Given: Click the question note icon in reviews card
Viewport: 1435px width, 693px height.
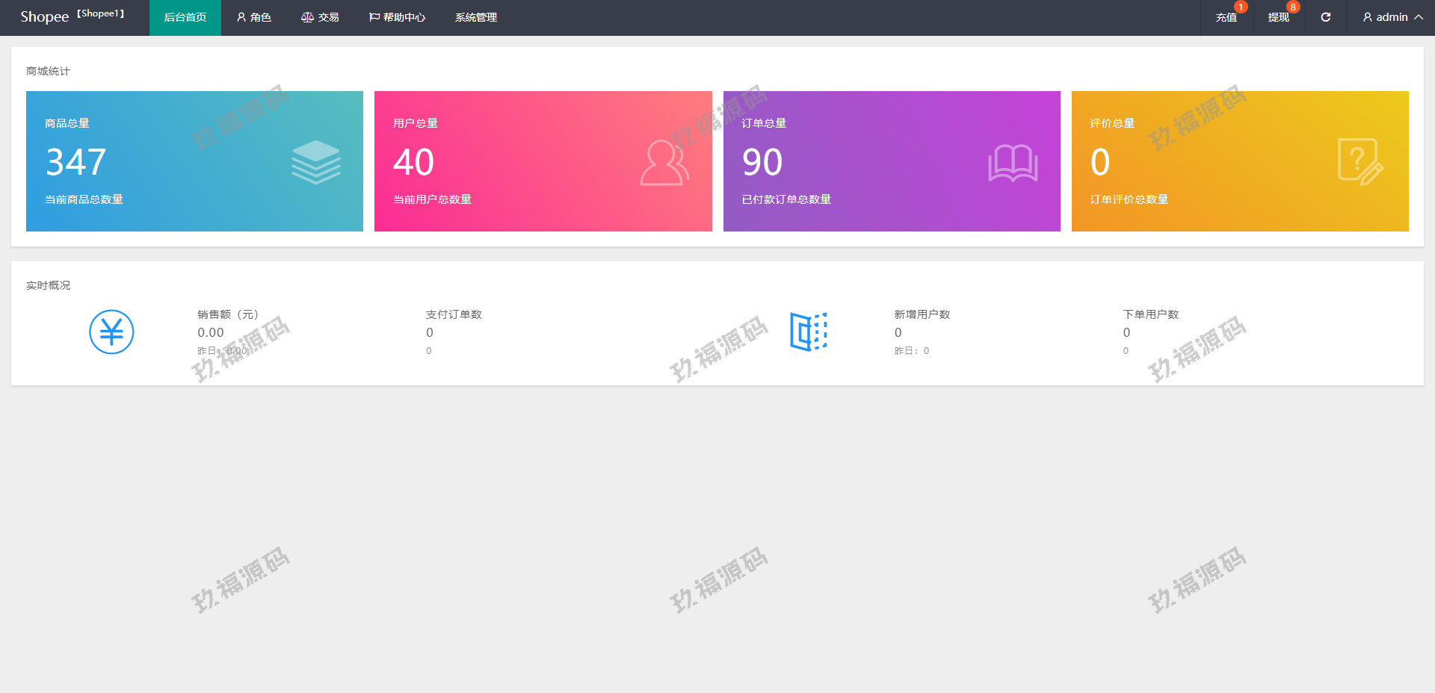Looking at the screenshot, I should [1360, 162].
